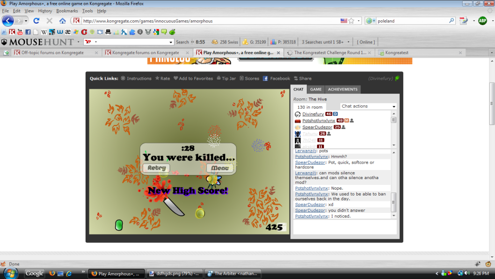Click the points chart P: 385318 indicator
495x279 pixels.
[x=283, y=42]
